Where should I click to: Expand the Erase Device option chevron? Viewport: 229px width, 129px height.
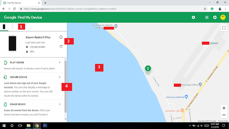coord(60,104)
